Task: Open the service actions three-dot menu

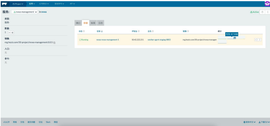Action: [268, 12]
